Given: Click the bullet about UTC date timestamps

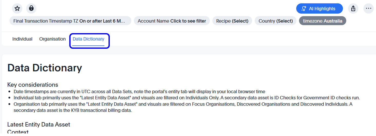Looking at the screenshot, I should click(139, 92).
